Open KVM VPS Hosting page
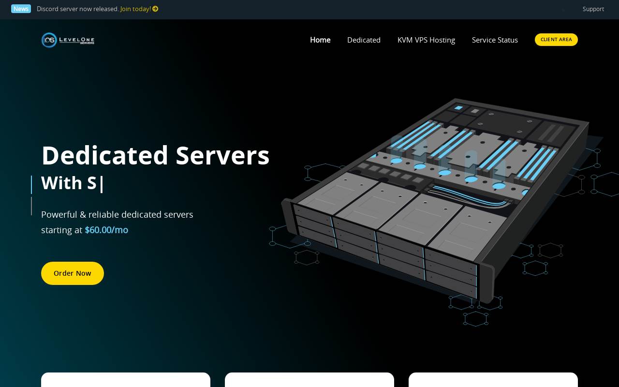Image resolution: width=619 pixels, height=387 pixels. (x=426, y=40)
